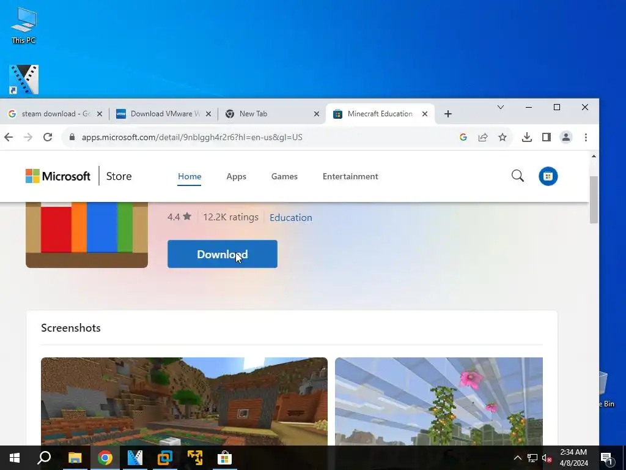The height and width of the screenshot is (470, 626).
Task: Open Games in the Store navigation
Action: pyautogui.click(x=284, y=176)
